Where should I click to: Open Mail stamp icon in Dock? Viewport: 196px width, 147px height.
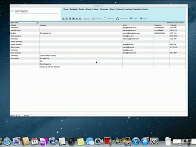point(16,141)
